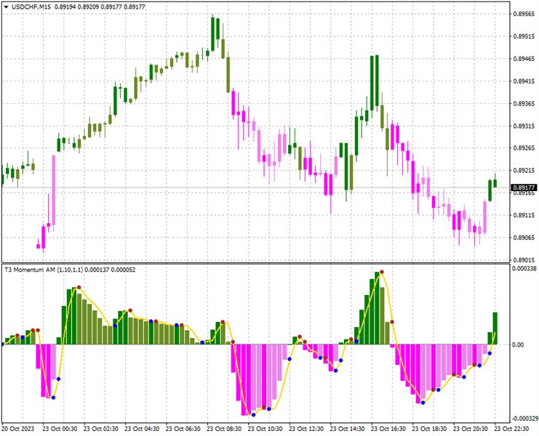Screen dimensions: 539x436
Task: Click the blue dot at the lowest momentum trough
Action: click(x=253, y=414)
